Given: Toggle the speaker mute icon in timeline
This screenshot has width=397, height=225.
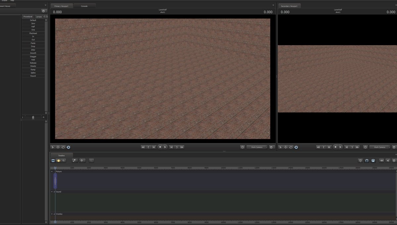Looking at the screenshot, I should click(x=388, y=160).
